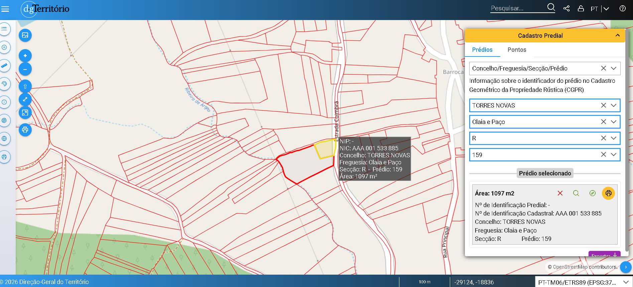Open the hamburger main menu
The image size is (633, 287).
point(5,9)
